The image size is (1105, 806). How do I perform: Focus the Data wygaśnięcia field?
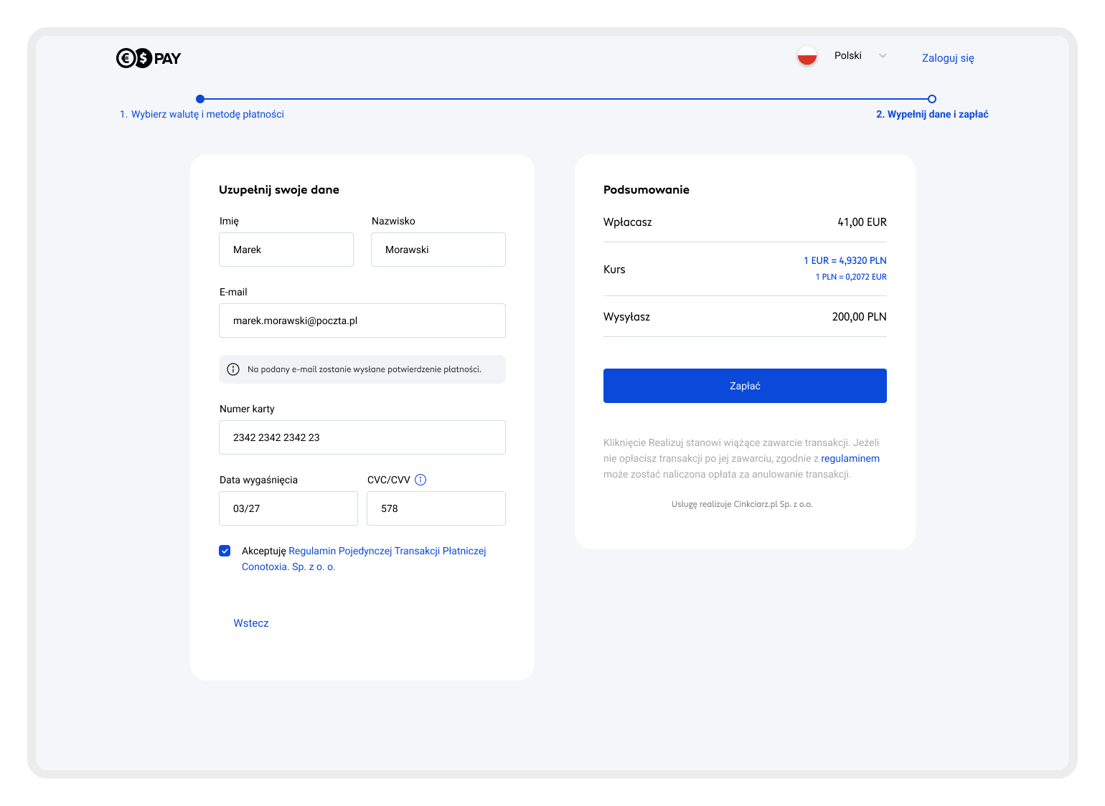pyautogui.click(x=288, y=508)
